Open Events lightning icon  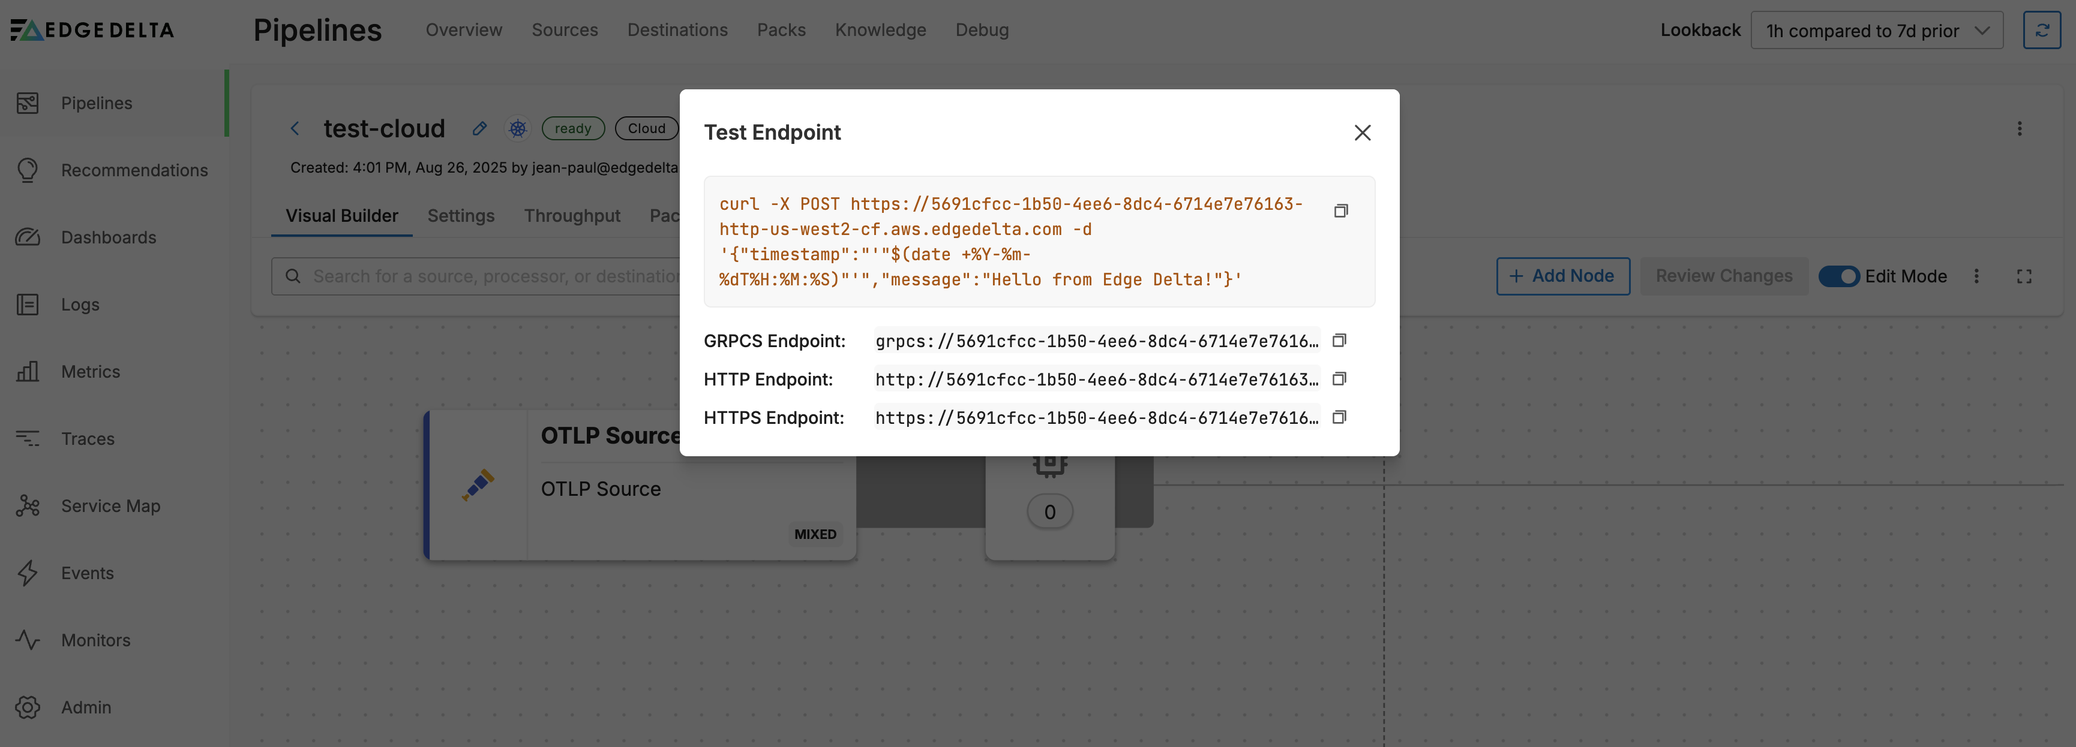[28, 573]
